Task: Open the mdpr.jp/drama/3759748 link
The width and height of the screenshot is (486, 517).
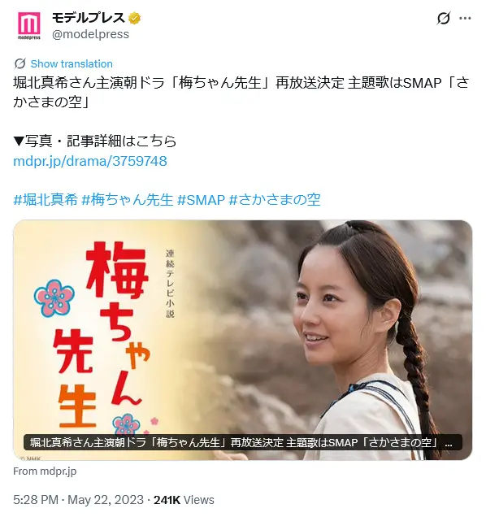Action: (x=90, y=161)
